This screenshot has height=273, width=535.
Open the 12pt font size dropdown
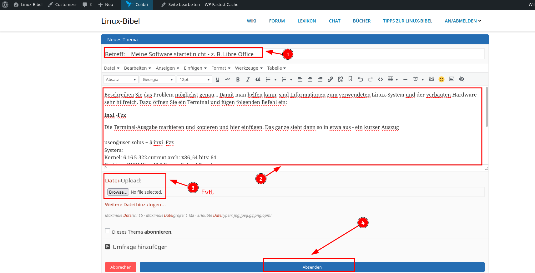[x=194, y=80]
